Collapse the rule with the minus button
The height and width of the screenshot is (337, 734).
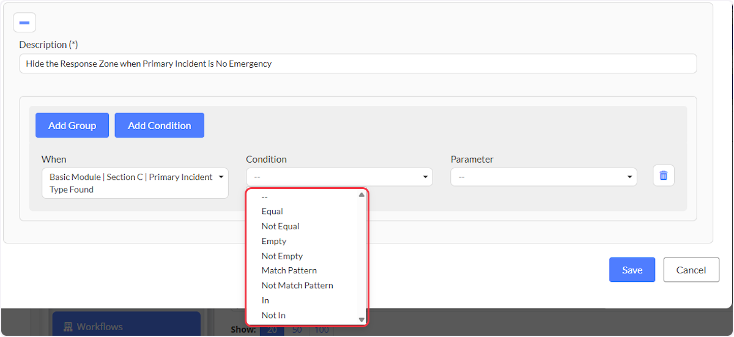click(x=24, y=22)
